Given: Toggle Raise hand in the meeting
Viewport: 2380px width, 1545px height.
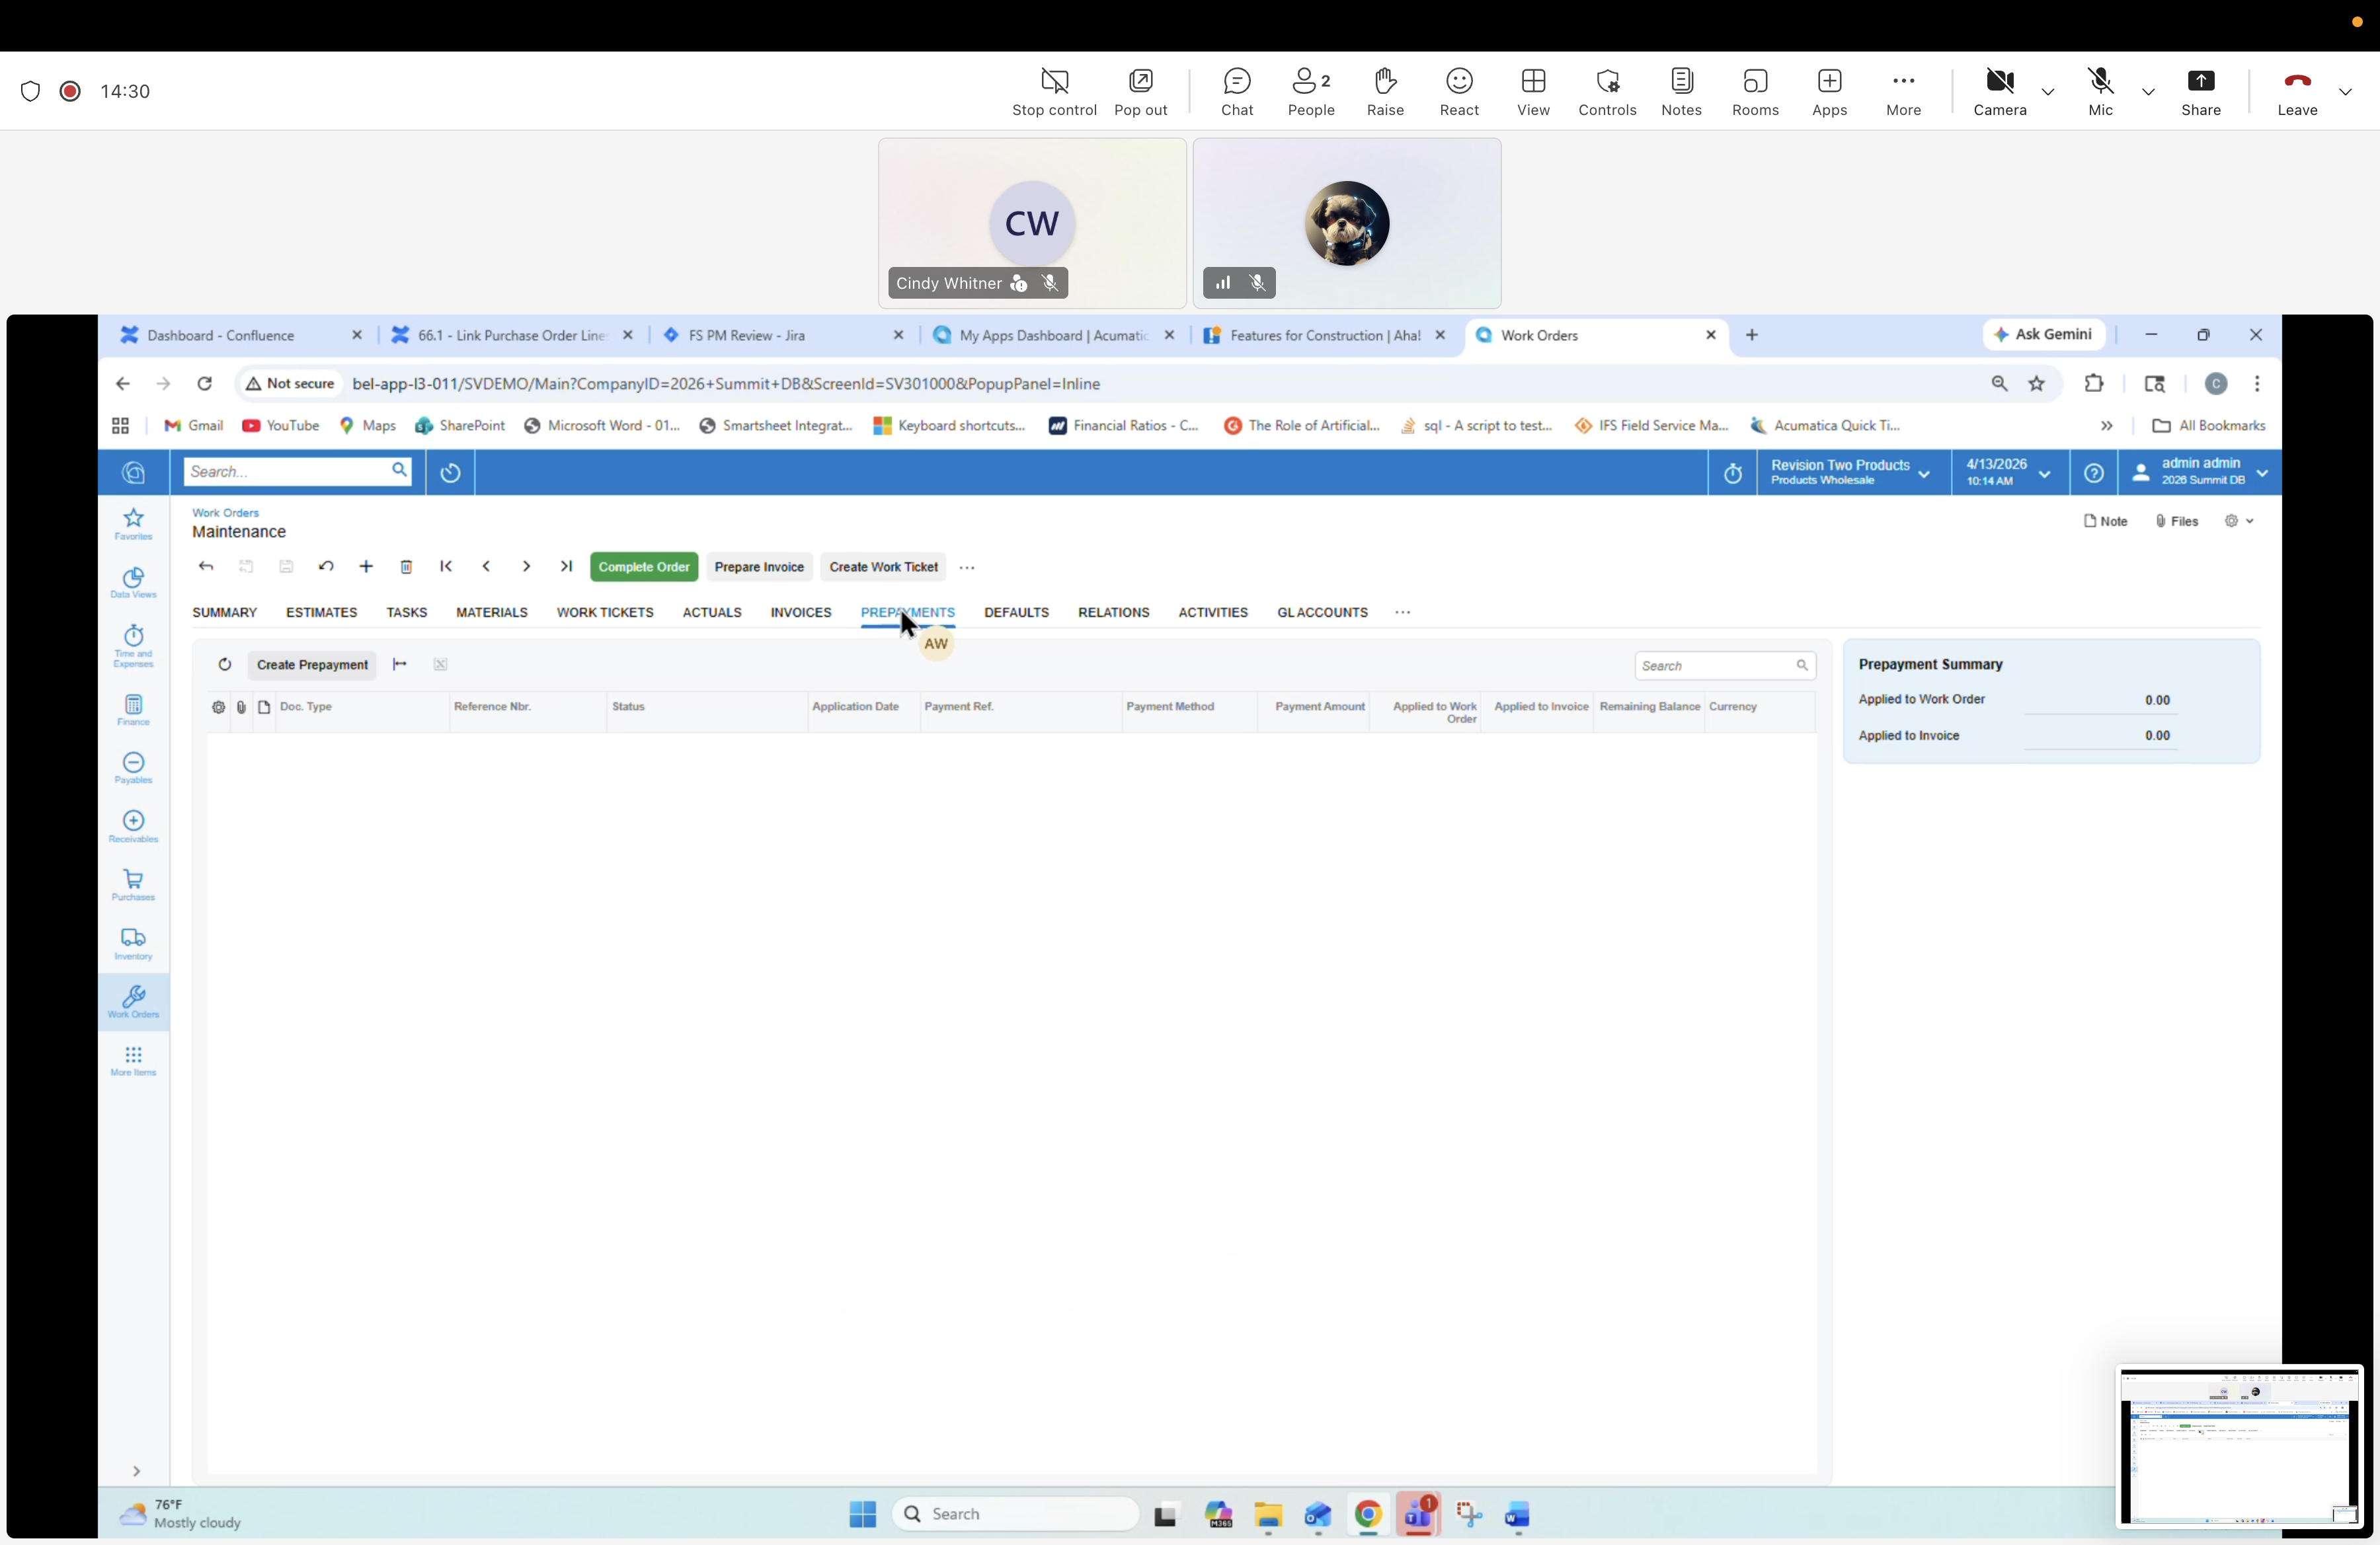Looking at the screenshot, I should 1385,91.
